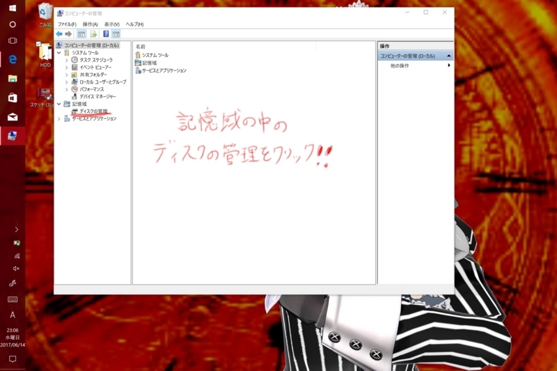Collapse the 記憶域 tree node

[x=59, y=104]
